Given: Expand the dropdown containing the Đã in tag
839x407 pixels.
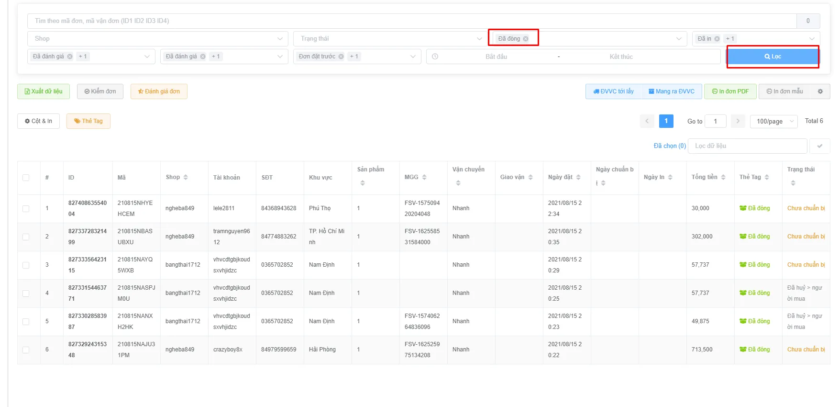Looking at the screenshot, I should point(812,39).
